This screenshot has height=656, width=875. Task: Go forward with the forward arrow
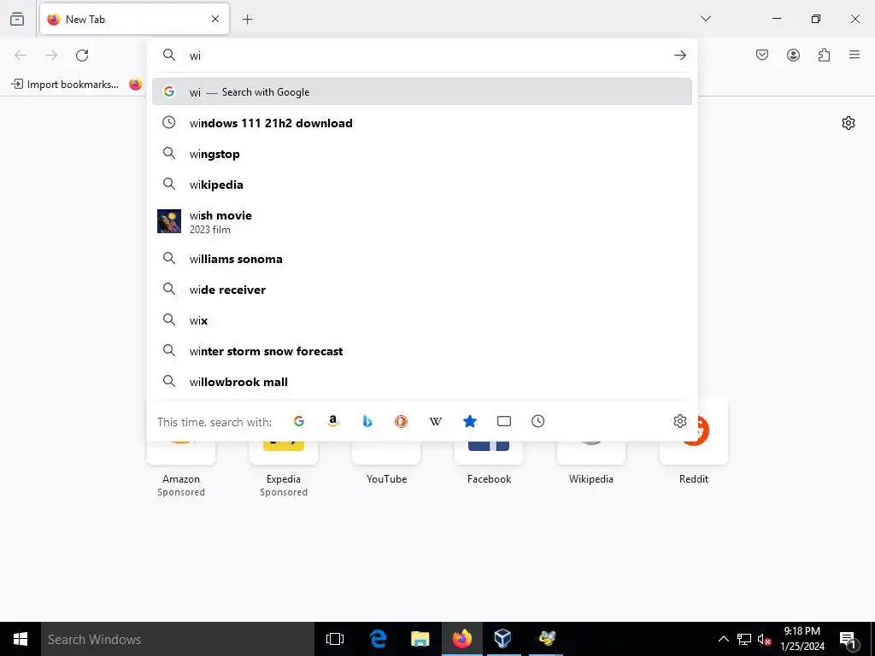pyautogui.click(x=51, y=56)
